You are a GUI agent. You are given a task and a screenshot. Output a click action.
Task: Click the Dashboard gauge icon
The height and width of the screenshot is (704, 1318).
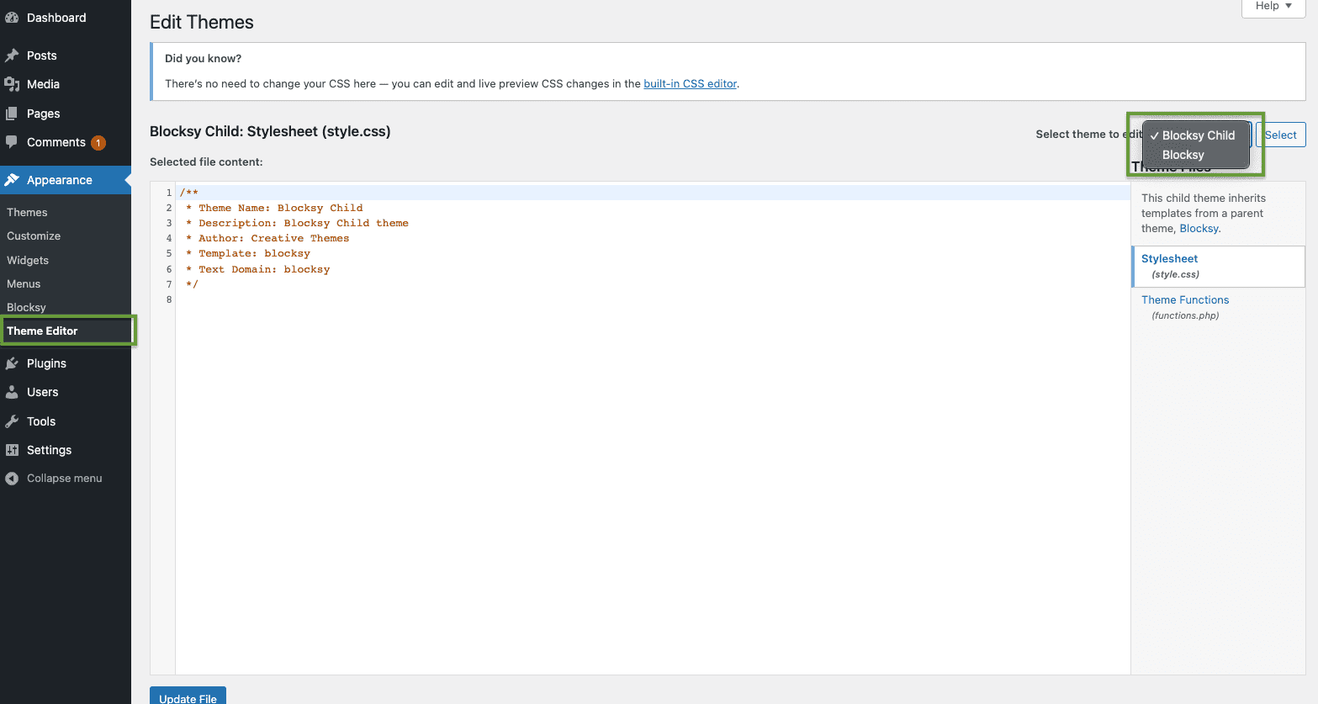(x=12, y=18)
